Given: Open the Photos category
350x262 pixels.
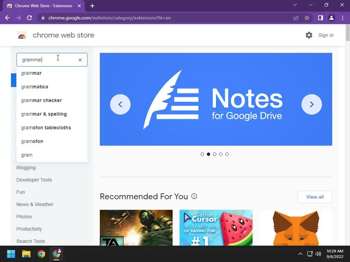Looking at the screenshot, I should pos(24,217).
